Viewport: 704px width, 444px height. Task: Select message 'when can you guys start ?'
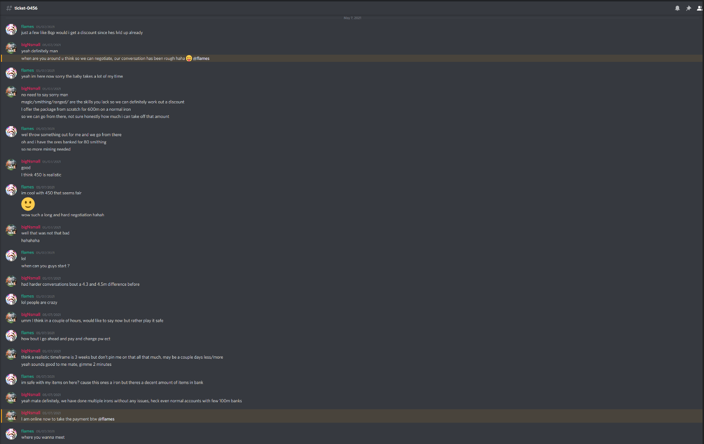pyautogui.click(x=45, y=266)
